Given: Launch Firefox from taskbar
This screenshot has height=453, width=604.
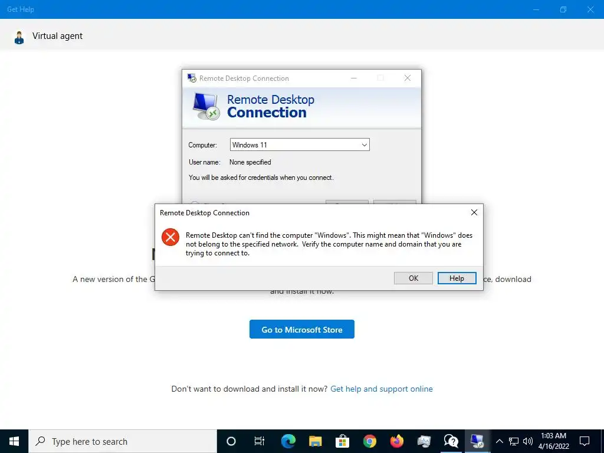Looking at the screenshot, I should pyautogui.click(x=396, y=441).
